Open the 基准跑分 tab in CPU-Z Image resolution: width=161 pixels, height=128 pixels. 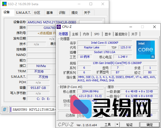(x=121, y=34)
